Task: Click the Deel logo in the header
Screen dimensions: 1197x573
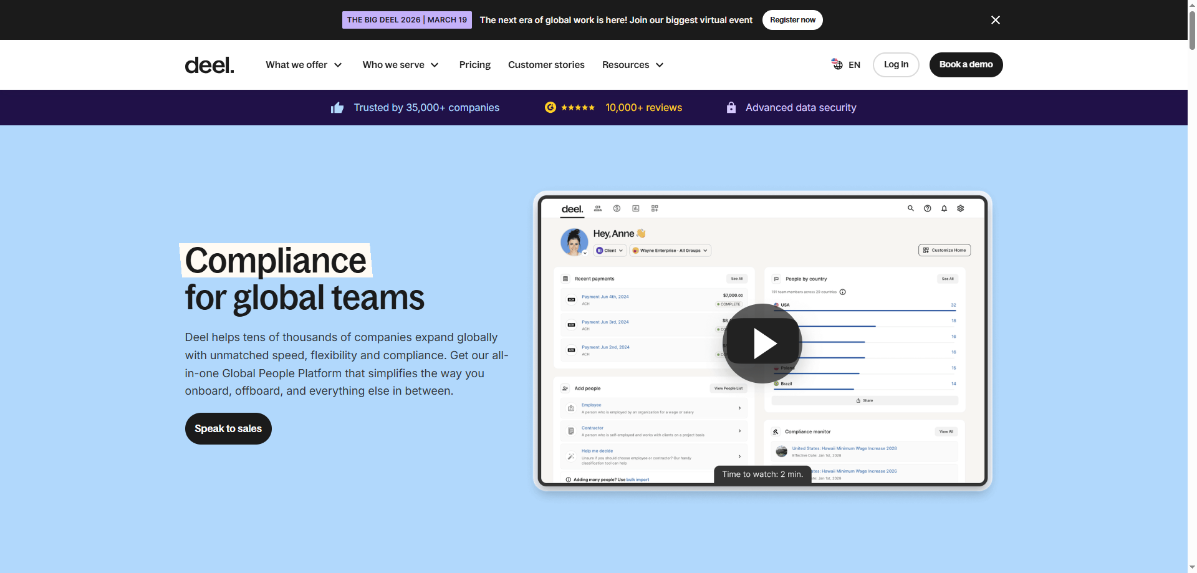Action: (209, 65)
